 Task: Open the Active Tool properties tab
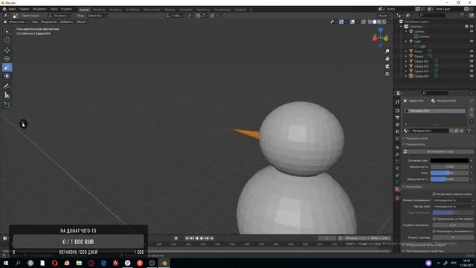[x=397, y=102]
